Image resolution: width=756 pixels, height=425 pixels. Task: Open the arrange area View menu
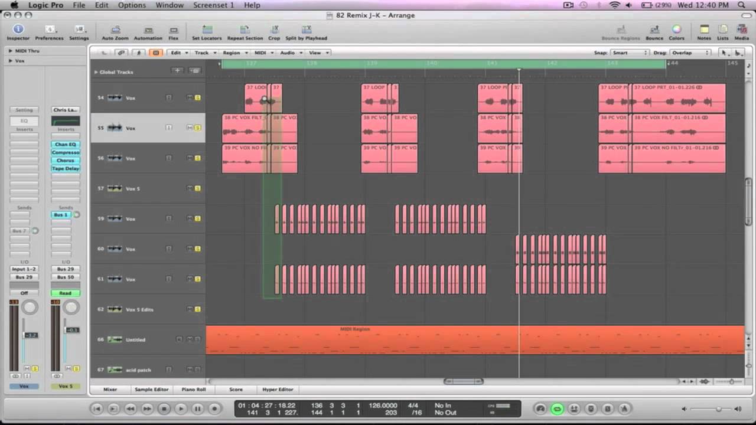click(317, 53)
